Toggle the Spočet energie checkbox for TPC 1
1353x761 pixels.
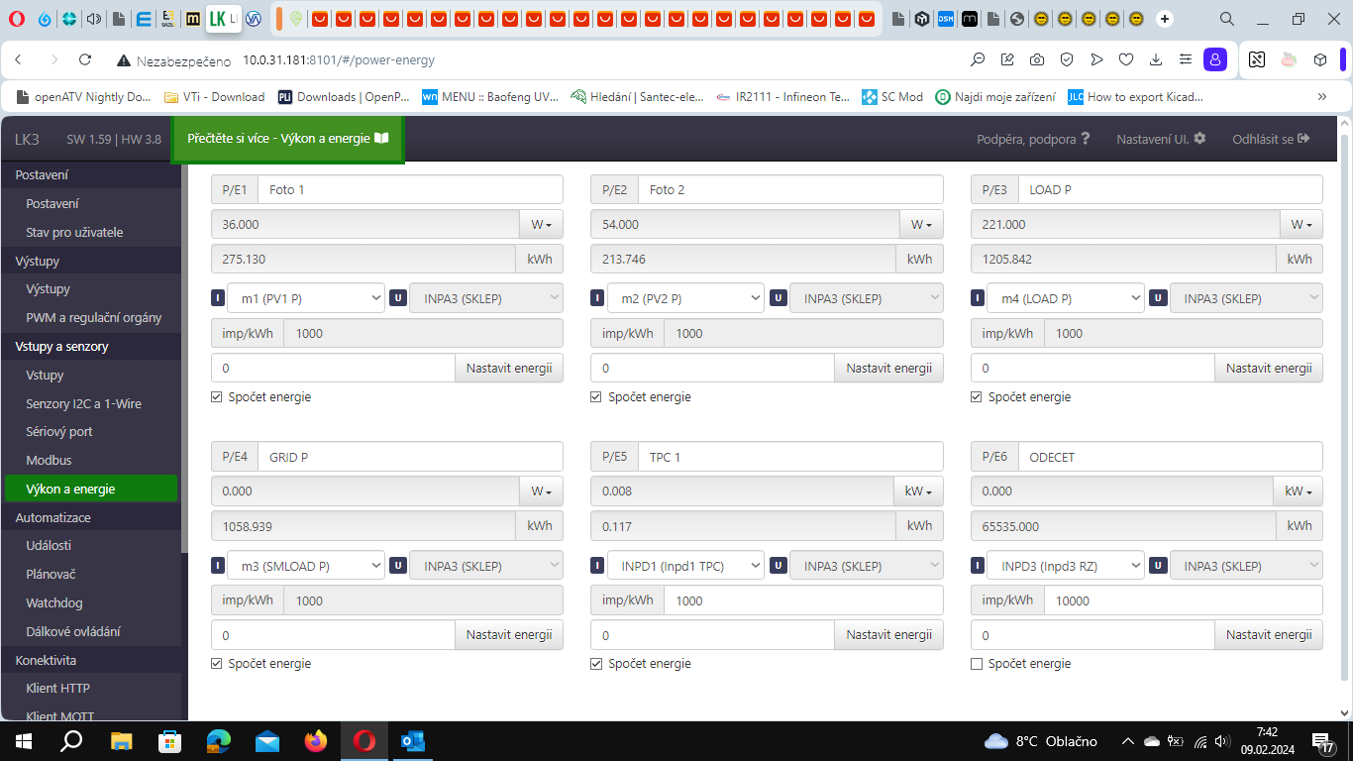point(596,664)
